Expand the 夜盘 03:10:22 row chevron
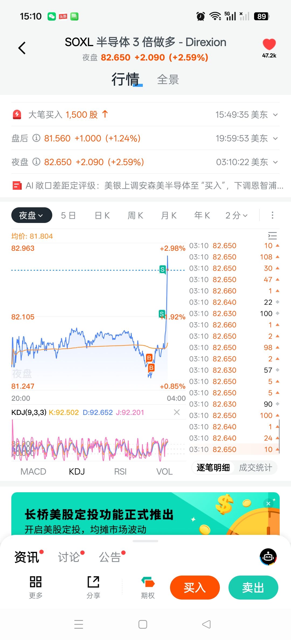The height and width of the screenshot is (640, 291). click(275, 162)
